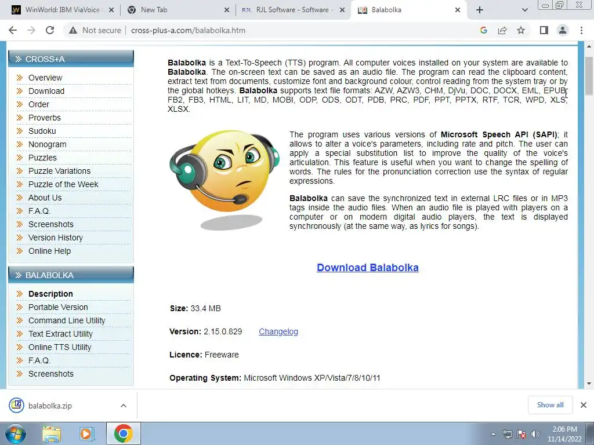Click Show all downloads button
This screenshot has height=445, width=594.
[550, 405]
